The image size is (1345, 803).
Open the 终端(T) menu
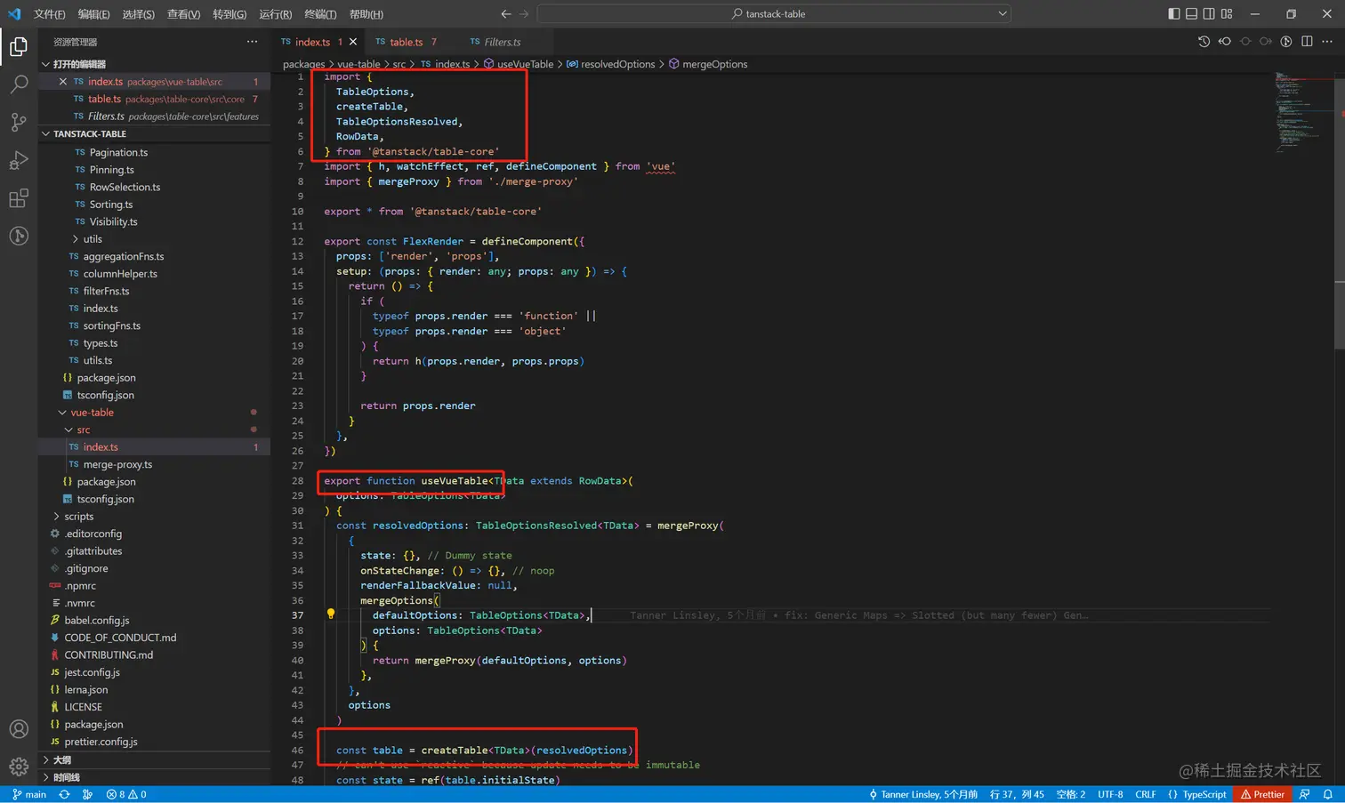point(320,14)
